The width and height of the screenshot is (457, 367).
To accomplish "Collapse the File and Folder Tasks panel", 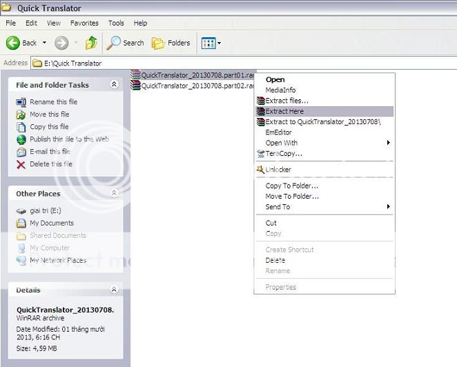I will (114, 85).
